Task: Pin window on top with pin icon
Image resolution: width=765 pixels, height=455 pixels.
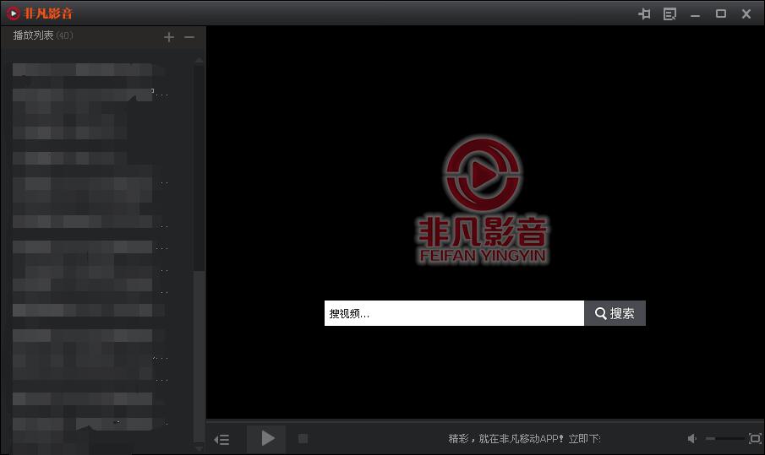Action: [644, 14]
